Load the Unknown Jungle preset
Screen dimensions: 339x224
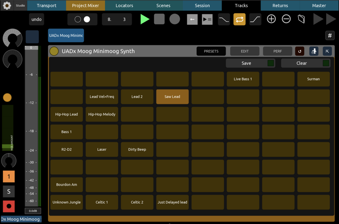click(x=66, y=202)
